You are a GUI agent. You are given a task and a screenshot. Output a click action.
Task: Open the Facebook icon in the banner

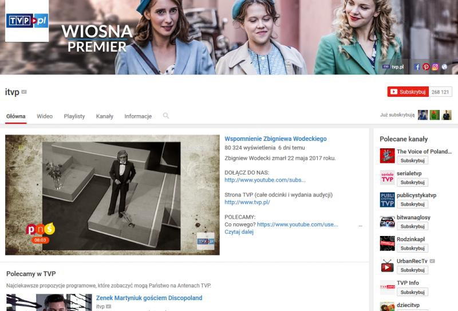click(417, 67)
